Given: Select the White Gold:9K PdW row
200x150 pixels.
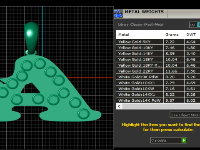Looking at the screenshot, I should [158, 77].
